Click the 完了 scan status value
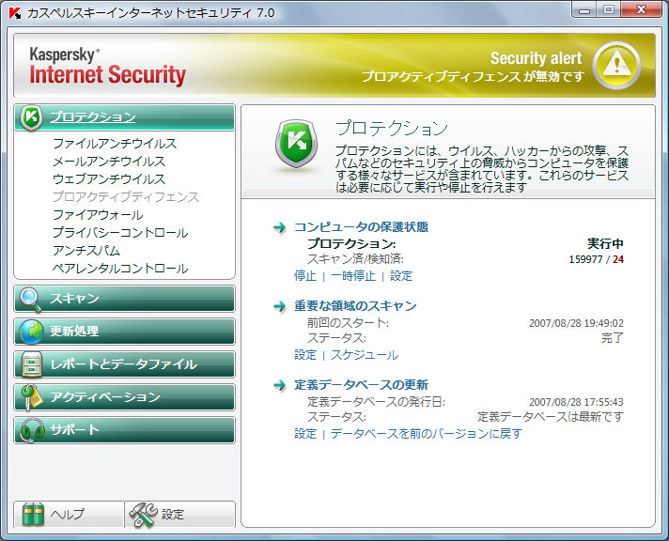The height and width of the screenshot is (541, 669). (x=613, y=338)
